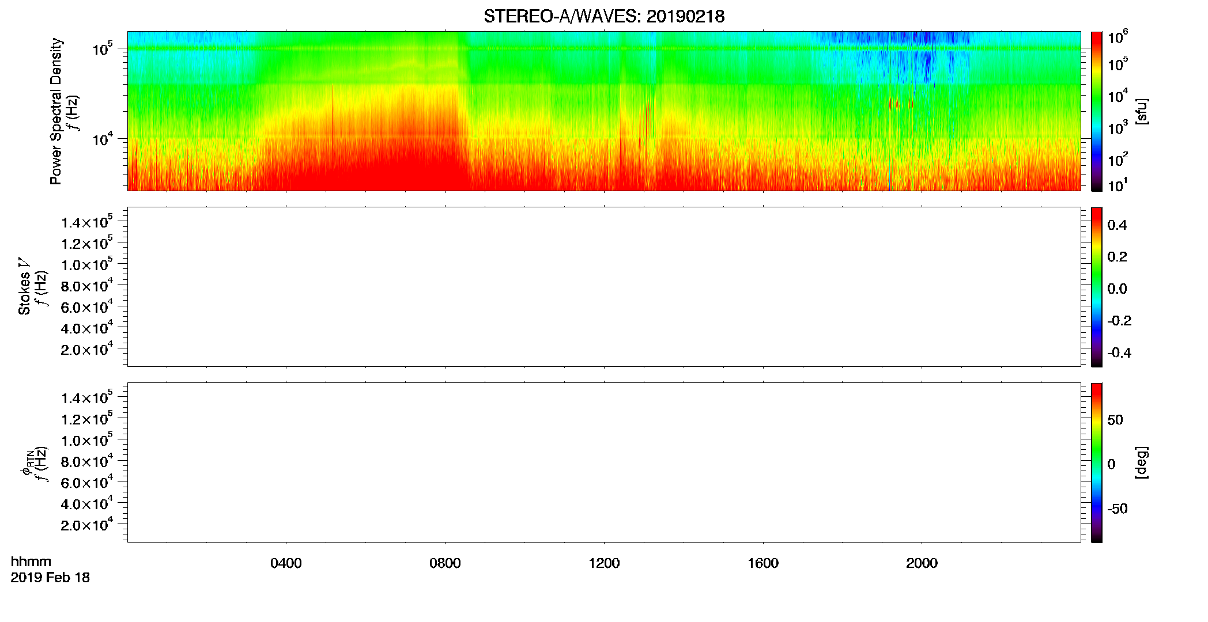The height and width of the screenshot is (622, 1208).
Task: Select the 1600 time tick label
Action: pyautogui.click(x=763, y=563)
